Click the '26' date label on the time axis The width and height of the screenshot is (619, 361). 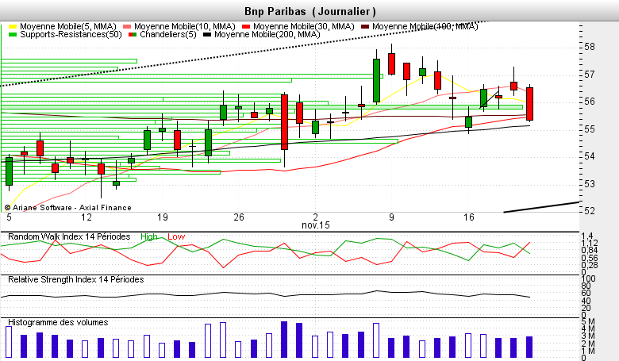(239, 217)
